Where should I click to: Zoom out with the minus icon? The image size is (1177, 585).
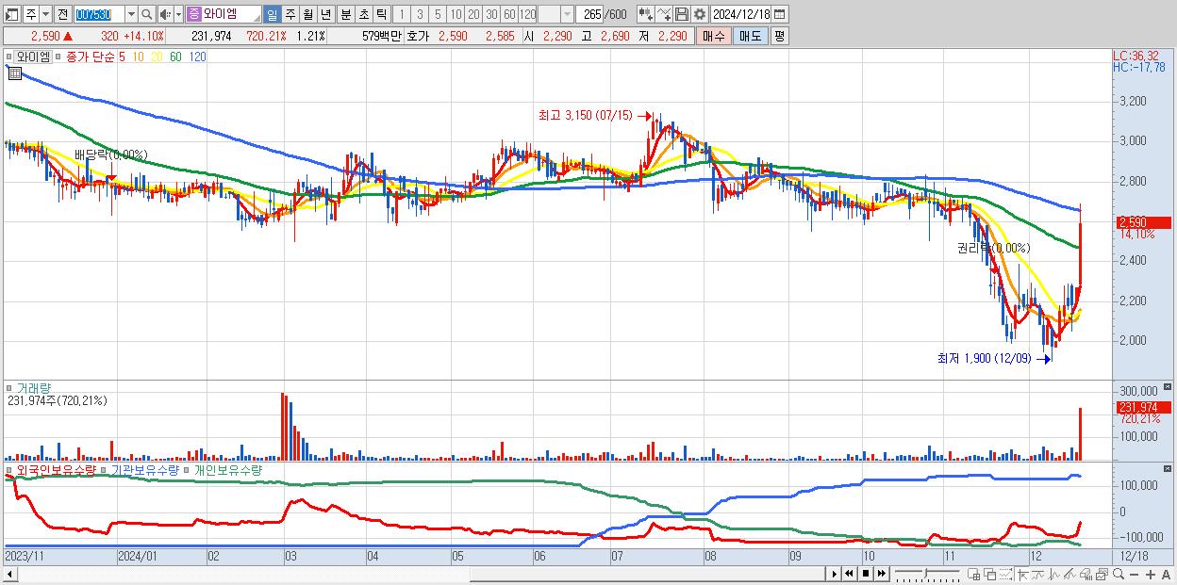[x=1134, y=575]
